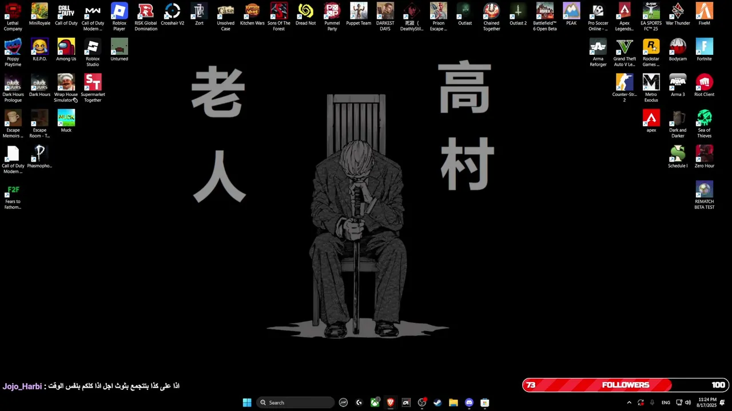The height and width of the screenshot is (411, 732).
Task: Open Discord from the taskbar
Action: (469, 402)
